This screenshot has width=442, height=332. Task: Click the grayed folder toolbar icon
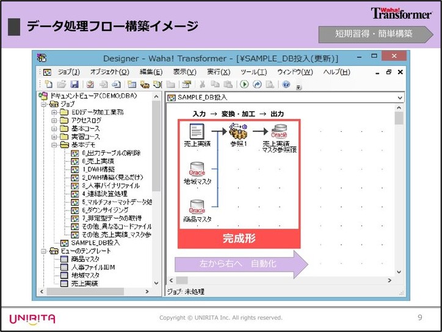[170, 84]
